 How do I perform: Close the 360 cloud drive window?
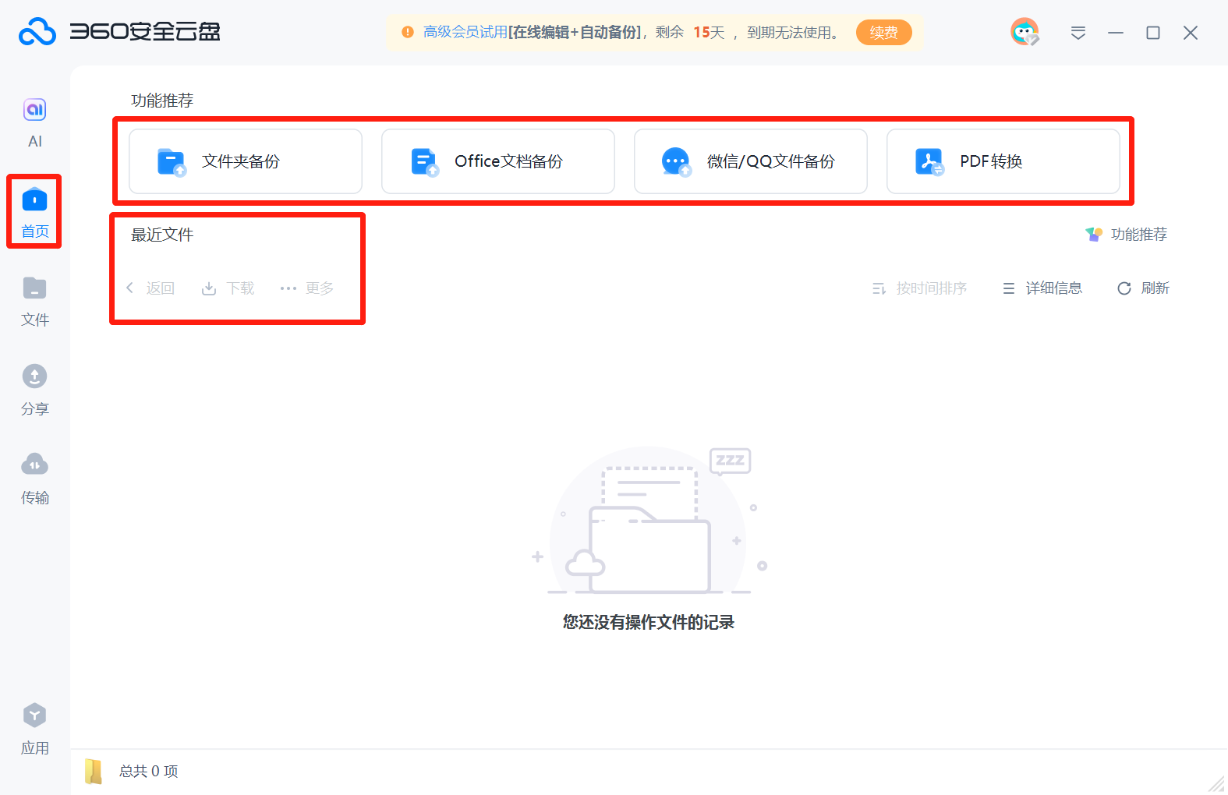[1191, 33]
